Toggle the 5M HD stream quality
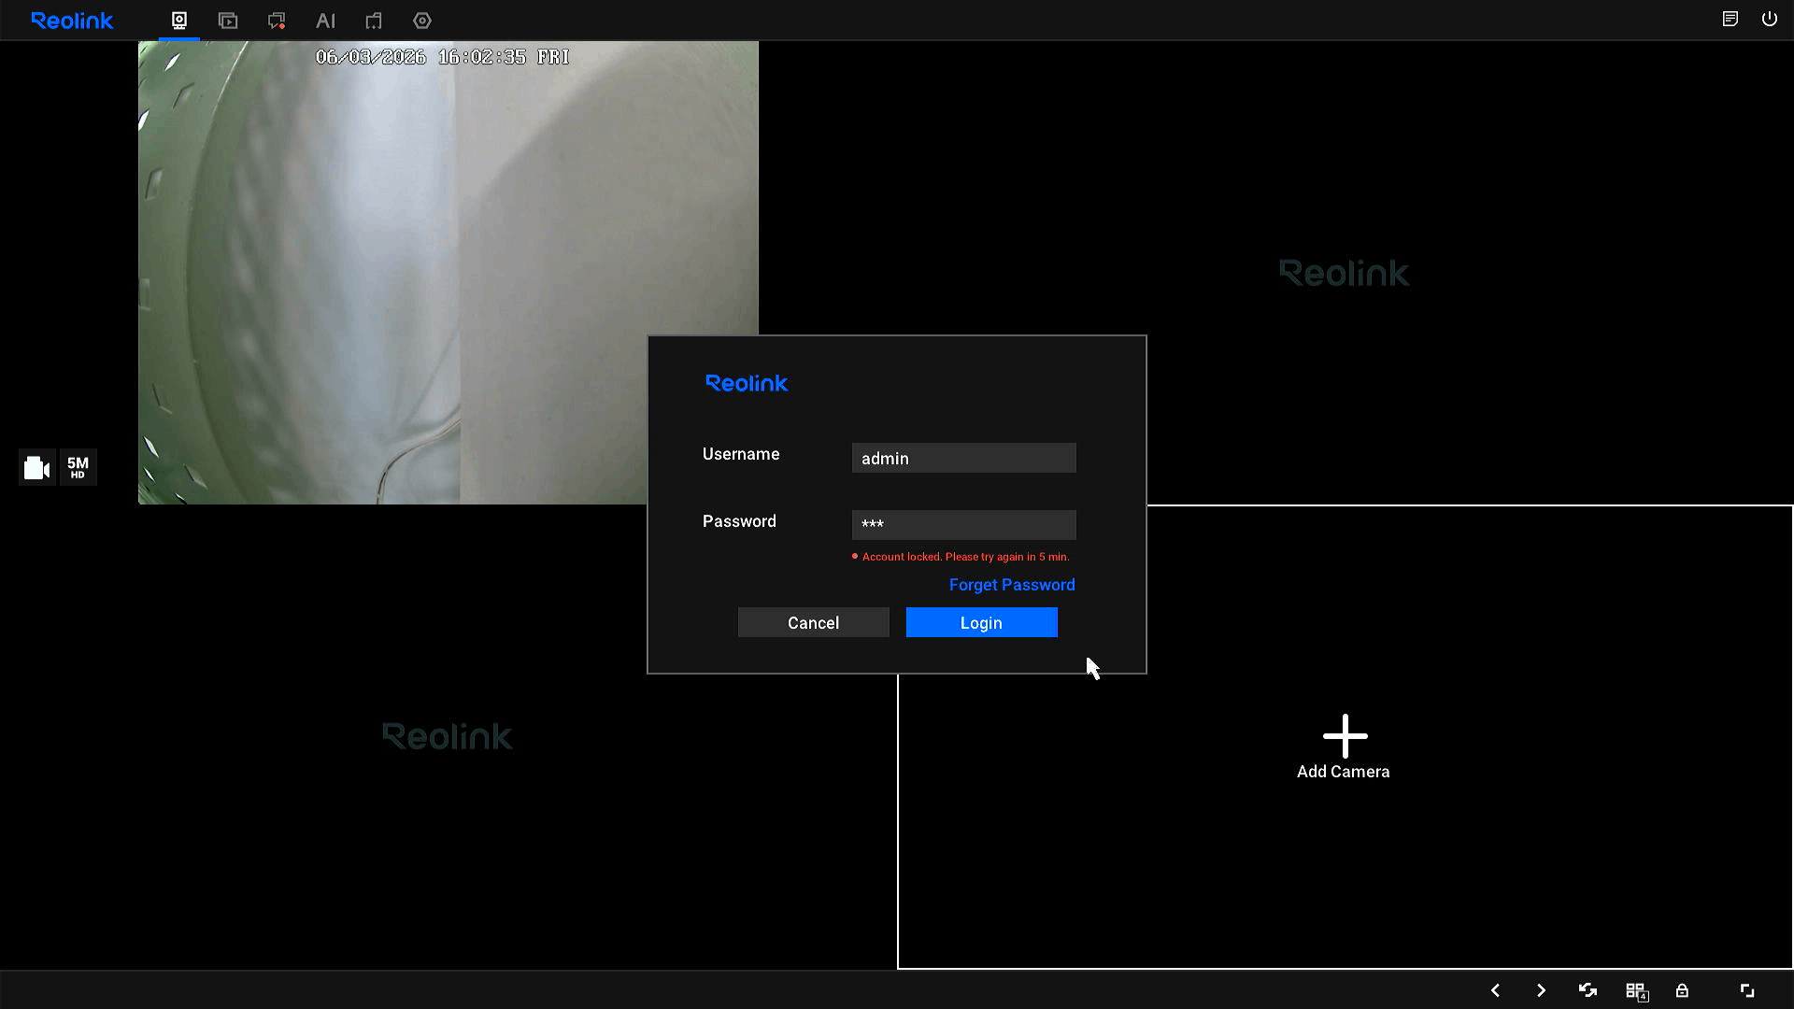 click(x=78, y=467)
